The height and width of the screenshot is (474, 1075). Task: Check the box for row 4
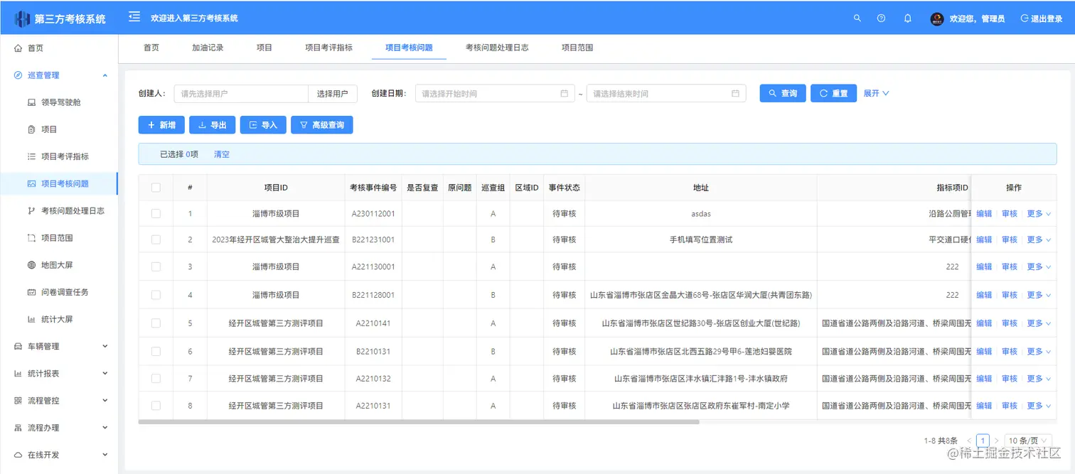point(156,294)
